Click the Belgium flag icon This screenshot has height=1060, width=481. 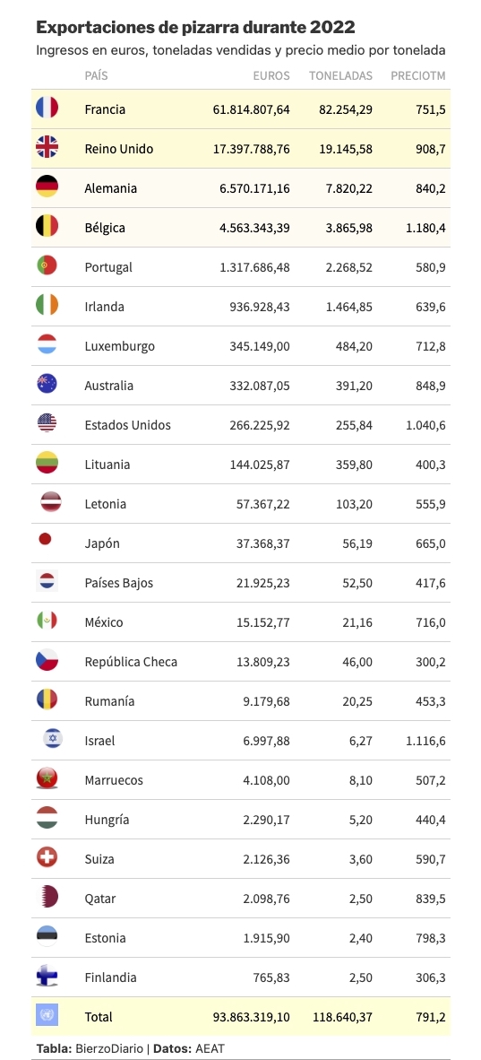pyautogui.click(x=47, y=227)
